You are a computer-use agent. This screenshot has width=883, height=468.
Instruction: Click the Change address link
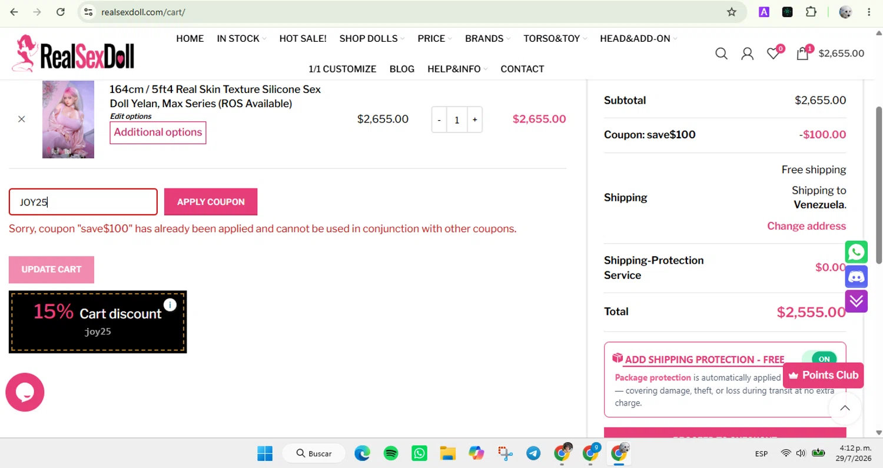pos(806,226)
